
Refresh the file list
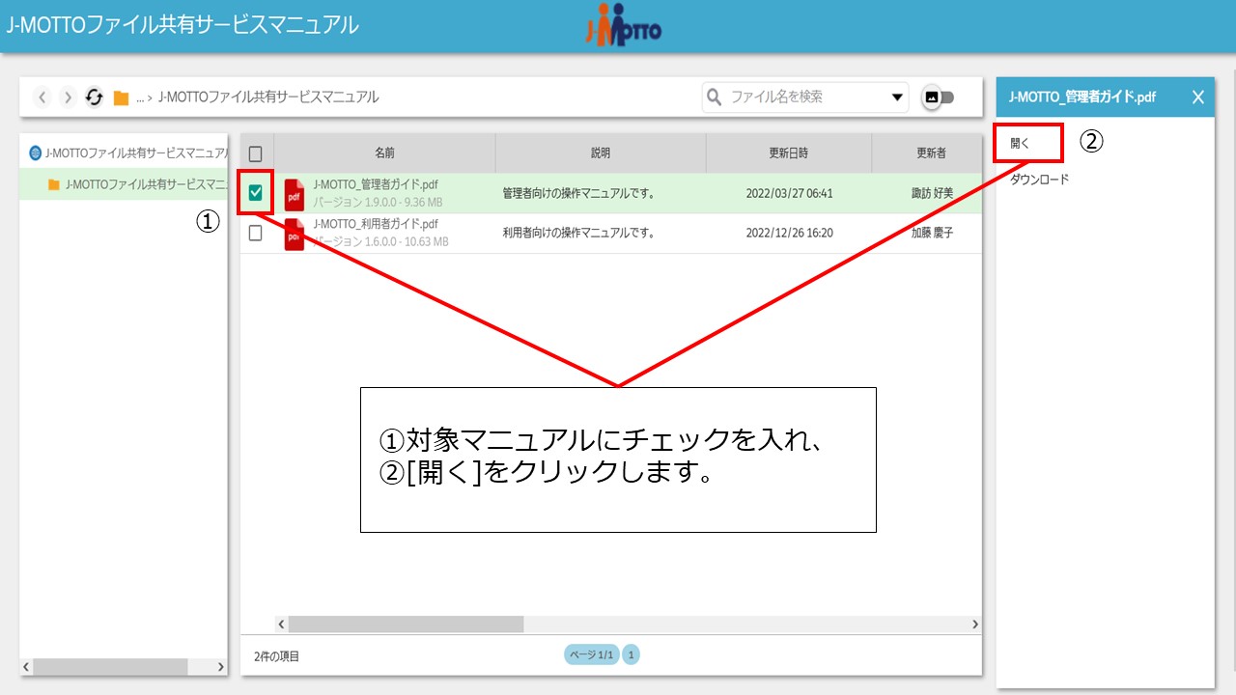[x=94, y=97]
